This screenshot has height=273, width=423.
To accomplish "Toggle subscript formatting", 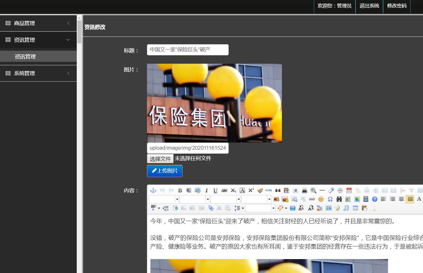I will click(234, 190).
